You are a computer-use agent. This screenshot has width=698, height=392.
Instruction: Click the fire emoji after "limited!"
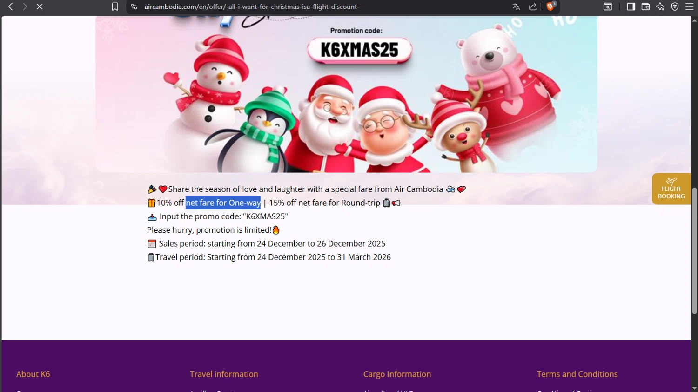tap(276, 230)
